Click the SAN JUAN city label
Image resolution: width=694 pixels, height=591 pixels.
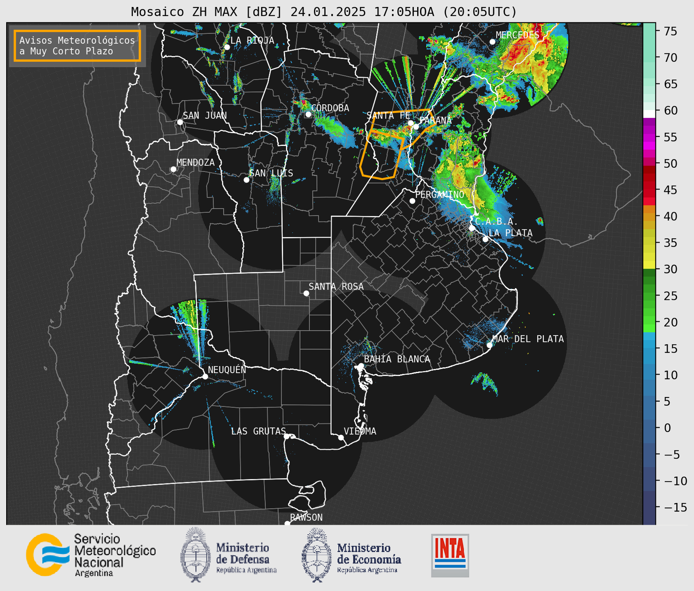[x=204, y=115]
